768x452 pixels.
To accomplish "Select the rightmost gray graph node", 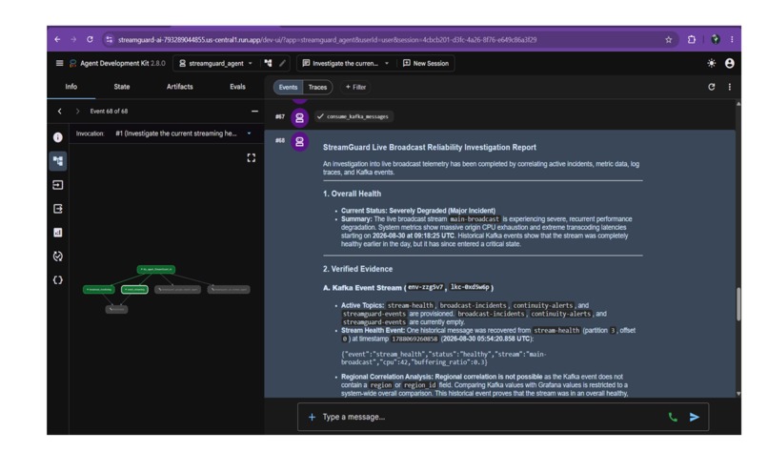I will pyautogui.click(x=229, y=290).
